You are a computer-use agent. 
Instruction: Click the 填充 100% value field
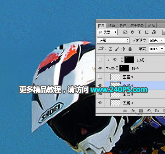tap(154, 49)
